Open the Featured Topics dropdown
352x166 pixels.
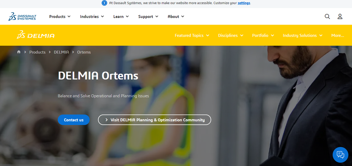pyautogui.click(x=192, y=35)
